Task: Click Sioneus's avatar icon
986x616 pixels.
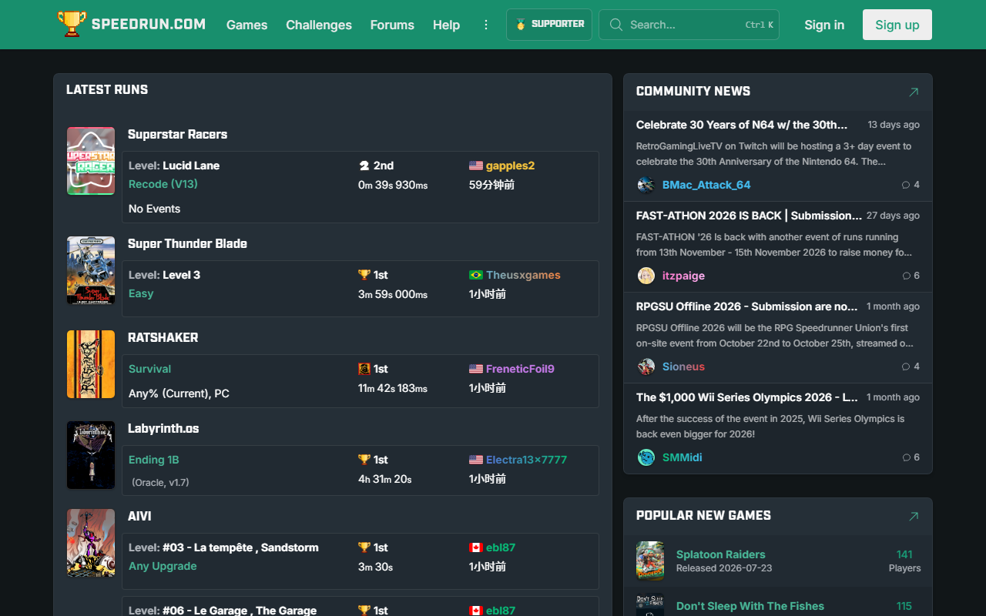Action: (x=646, y=367)
